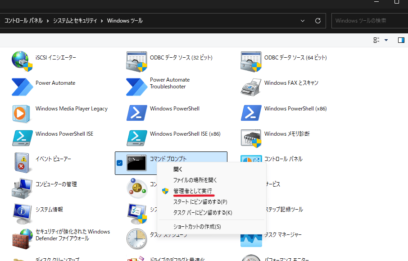Screen dimensions: 408x261
Task: Click the Power Automate Troubleshooter label
Action: click(x=170, y=83)
